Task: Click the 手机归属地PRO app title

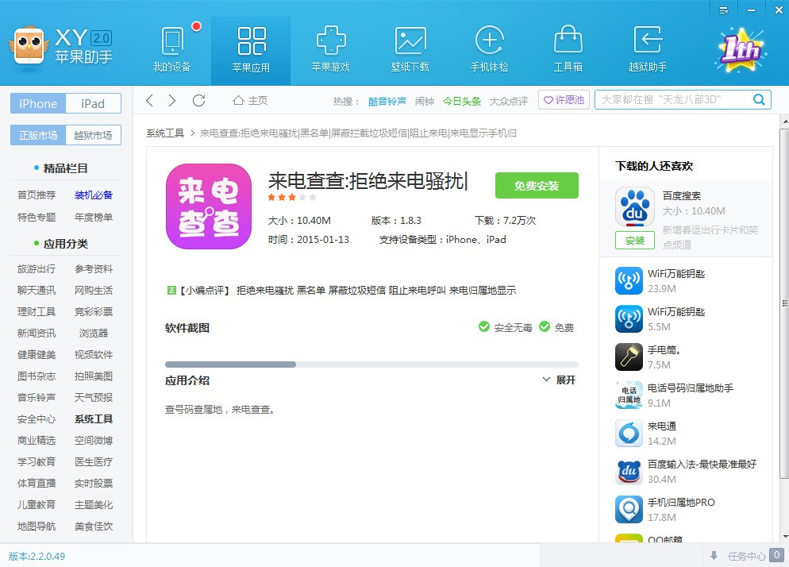Action: tap(681, 502)
